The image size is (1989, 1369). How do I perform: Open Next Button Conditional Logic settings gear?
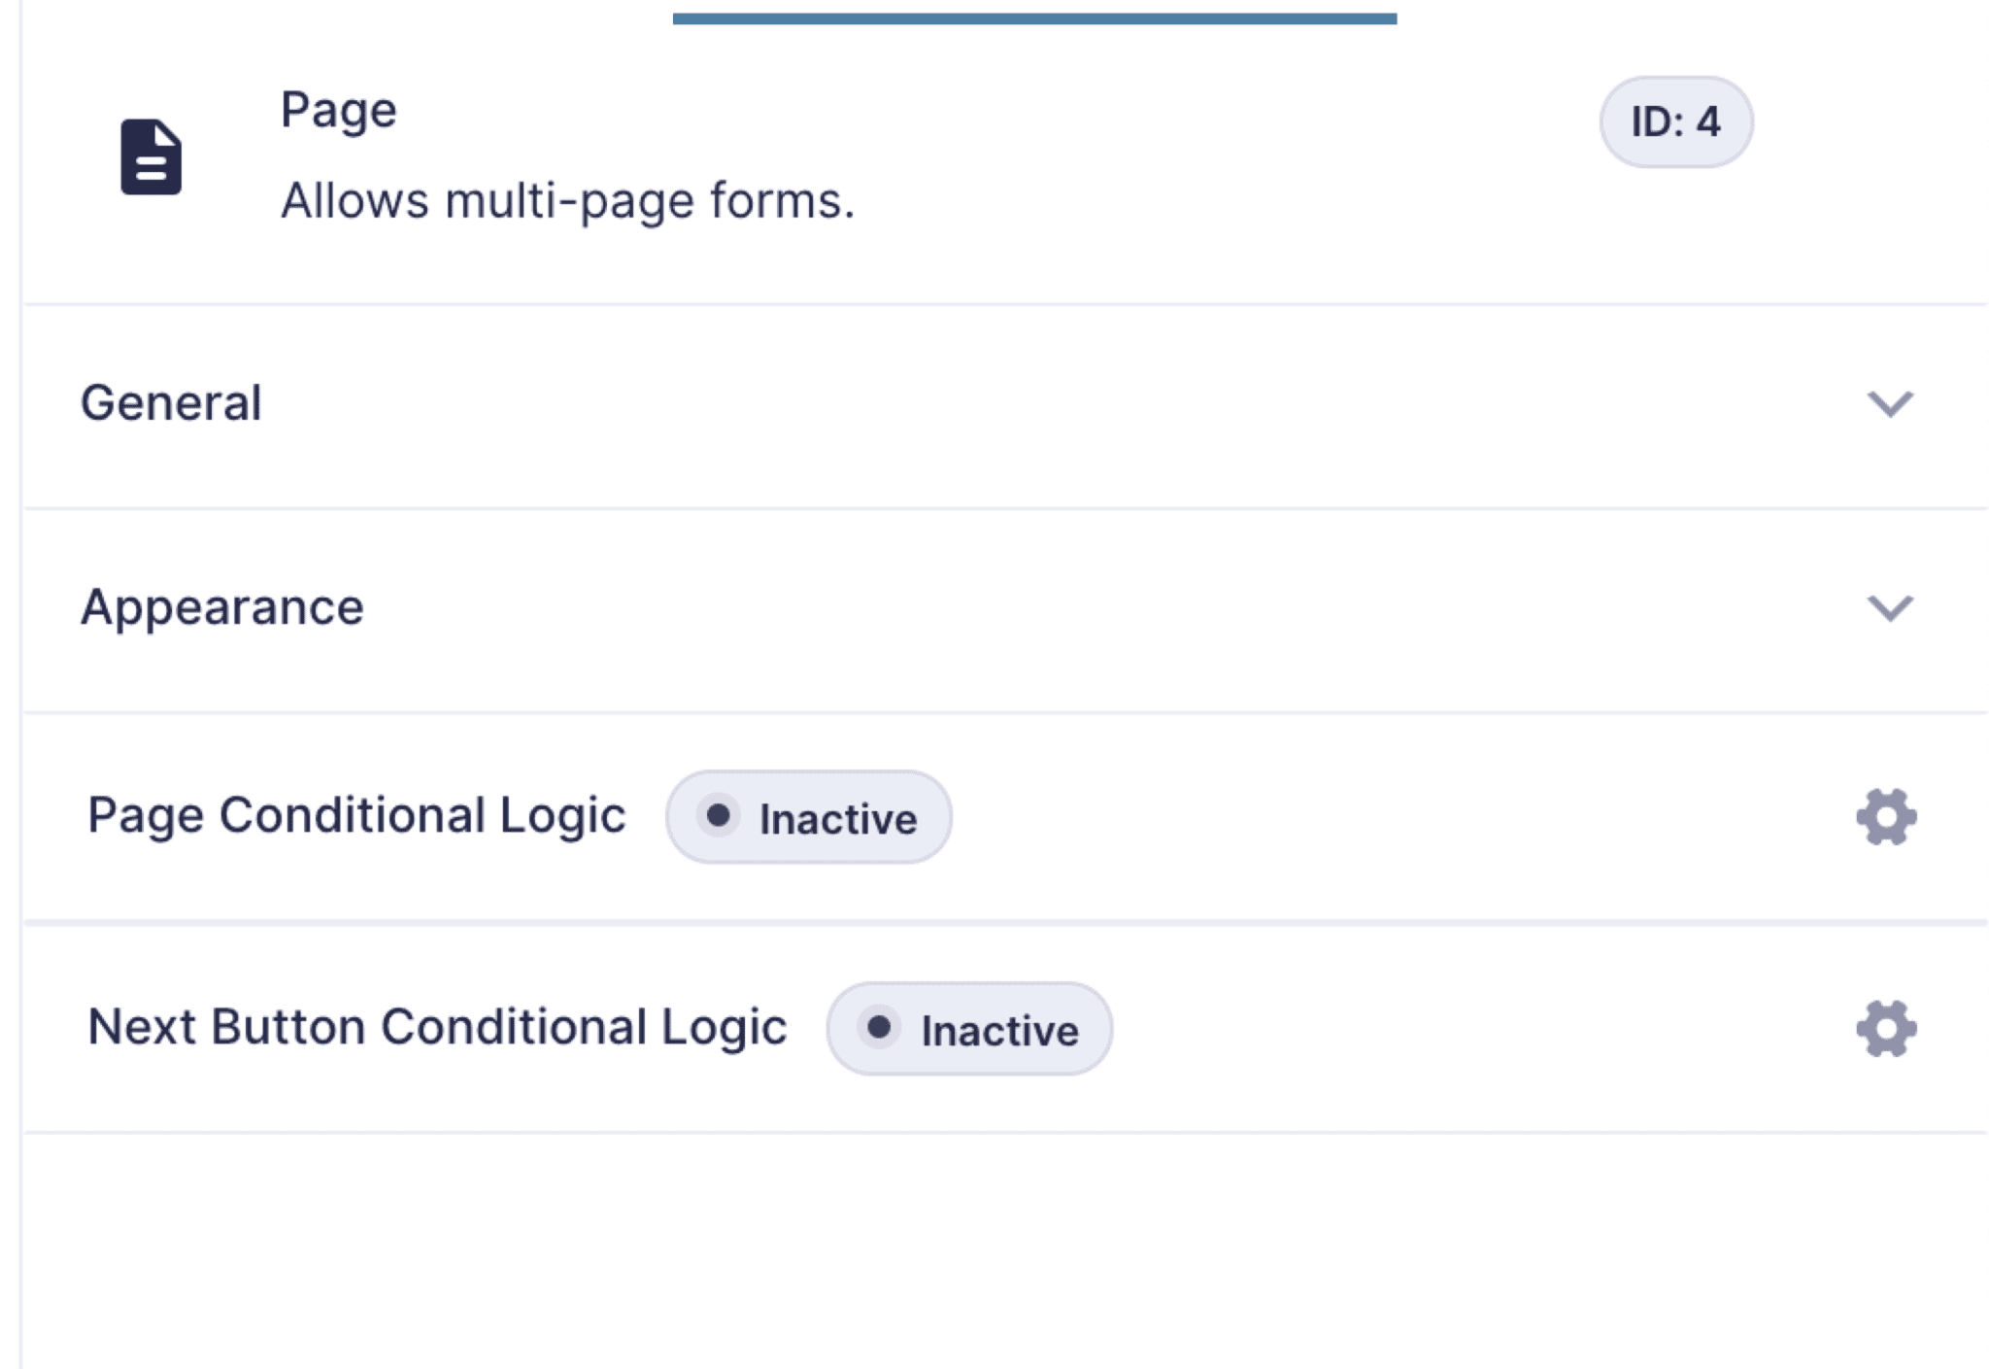pyautogui.click(x=1885, y=1028)
